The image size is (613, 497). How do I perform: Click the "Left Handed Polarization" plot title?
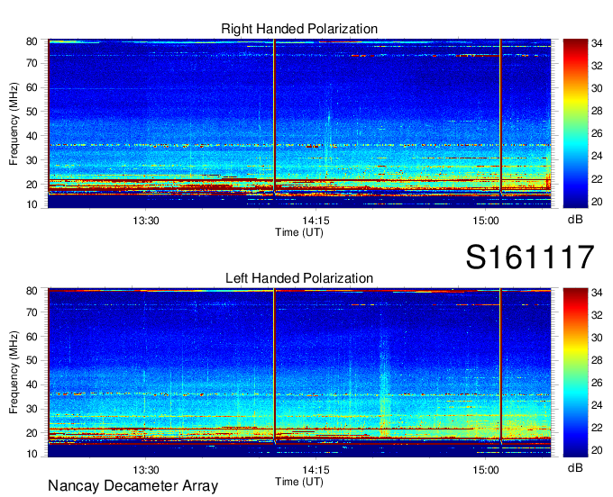pos(299,278)
